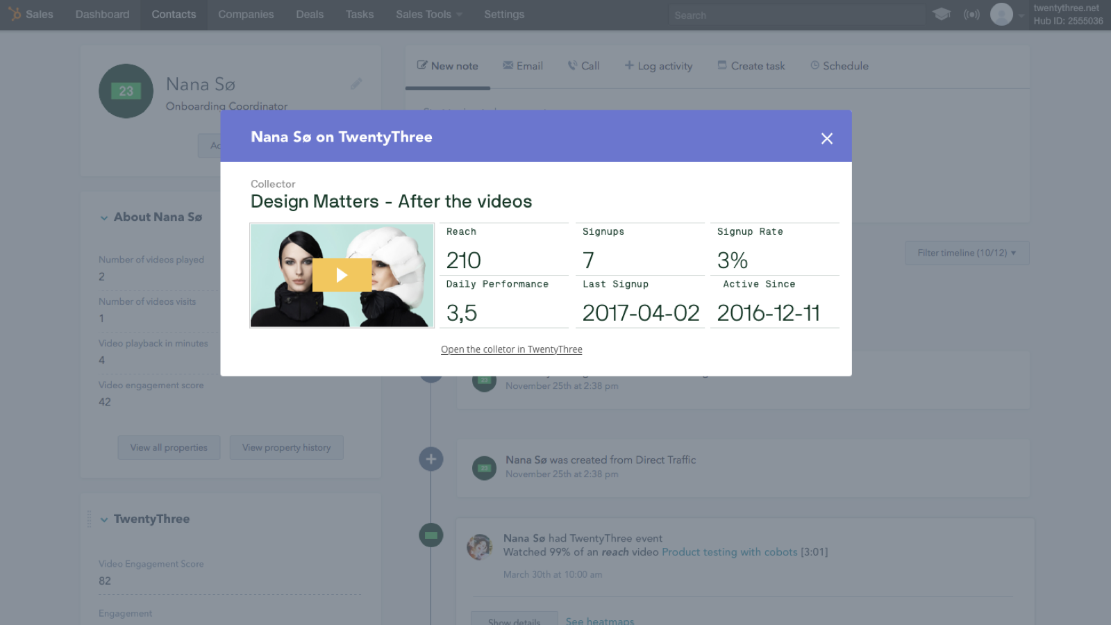Image resolution: width=1111 pixels, height=625 pixels.
Task: Expand the Sales Tools menu
Action: pos(428,15)
